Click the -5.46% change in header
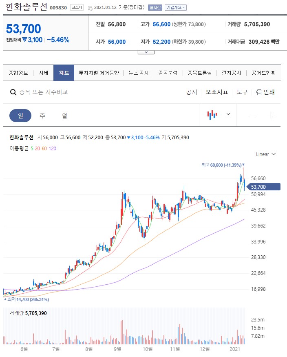The height and width of the screenshot is (357, 287). 58,40
